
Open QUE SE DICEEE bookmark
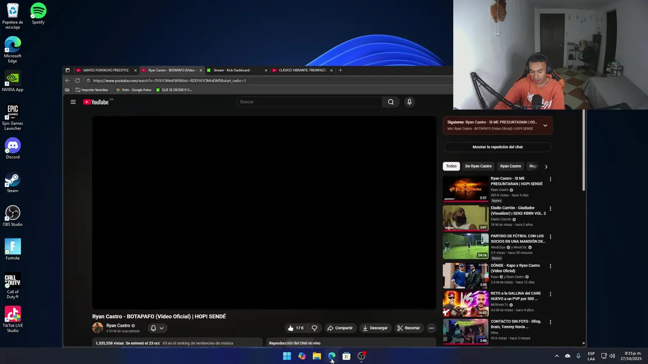pyautogui.click(x=174, y=90)
